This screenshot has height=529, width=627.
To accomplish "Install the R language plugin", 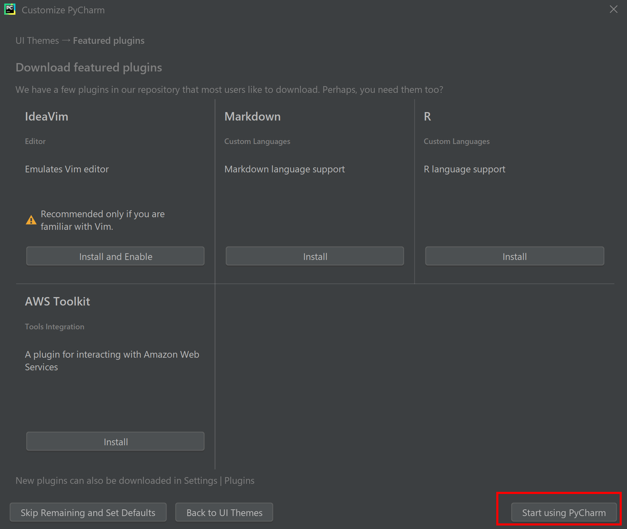I will coord(514,256).
